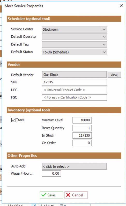Open the Auto-Add click to select box
Viewport: 126px width, 206px height.
pyautogui.click(x=74, y=166)
